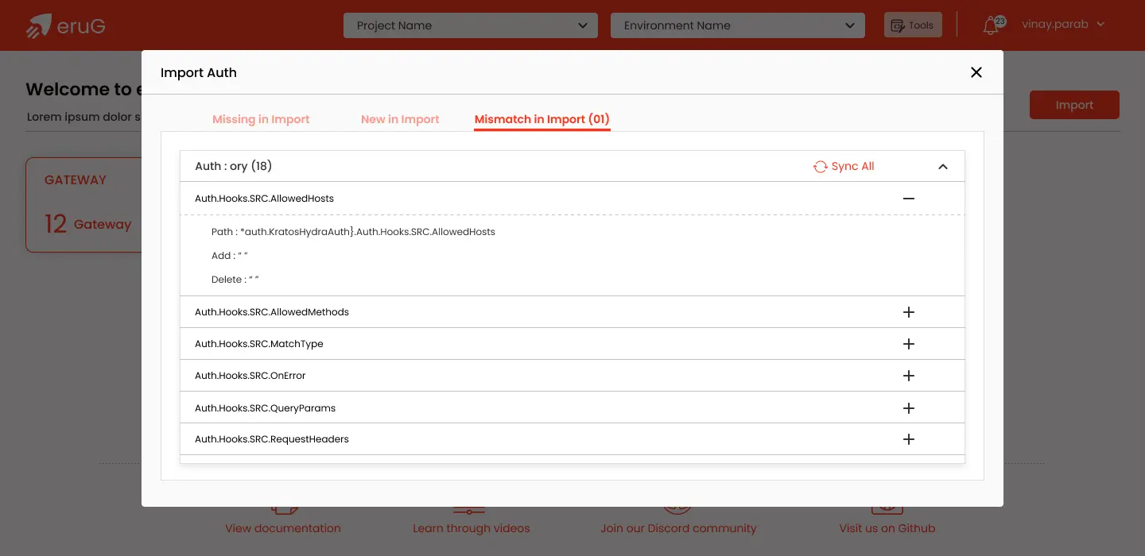Open Visit us on Github link
The width and height of the screenshot is (1145, 556).
point(887,528)
